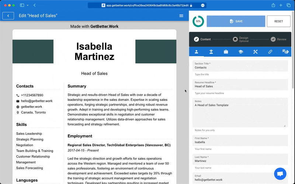Select the skills tools icon tab
This screenshot has width=295, height=184.
pyautogui.click(x=255, y=52)
